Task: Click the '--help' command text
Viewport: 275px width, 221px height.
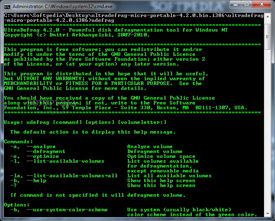Action: click(36, 181)
